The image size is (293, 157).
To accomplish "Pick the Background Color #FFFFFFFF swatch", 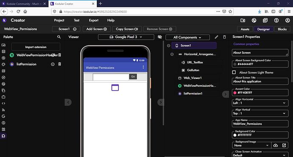I will (235, 135).
